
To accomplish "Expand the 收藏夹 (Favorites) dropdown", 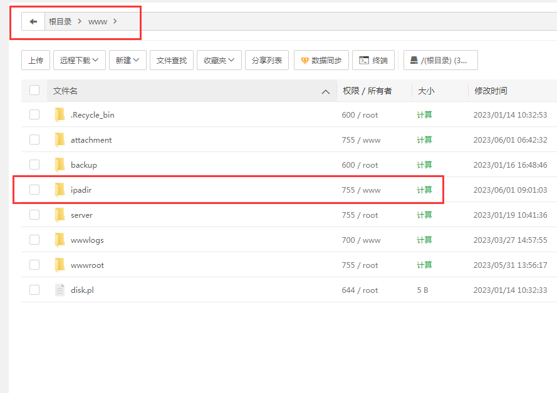I will (x=219, y=60).
